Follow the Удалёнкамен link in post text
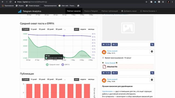The image size is (175, 98). point(107,91)
